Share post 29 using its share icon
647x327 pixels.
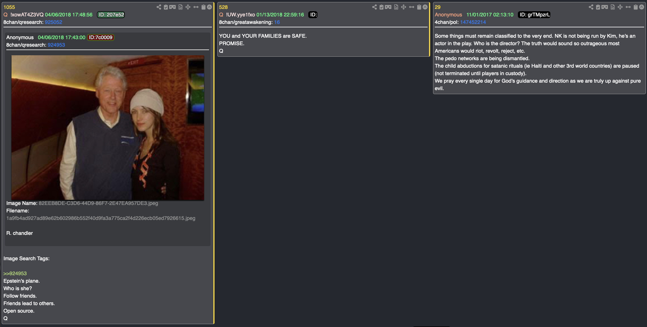[591, 7]
